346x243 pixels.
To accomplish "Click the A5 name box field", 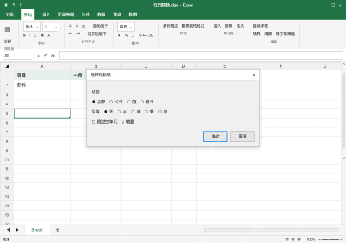I will pos(18,55).
